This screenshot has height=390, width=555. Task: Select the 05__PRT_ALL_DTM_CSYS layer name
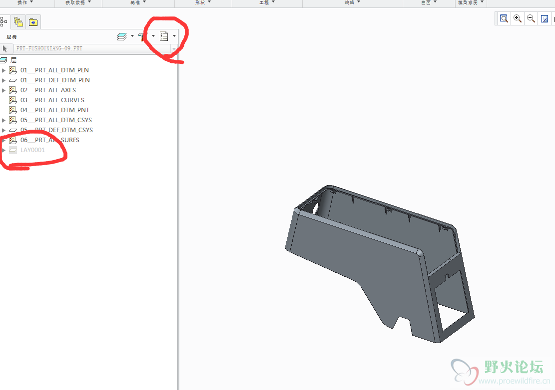(x=56, y=120)
